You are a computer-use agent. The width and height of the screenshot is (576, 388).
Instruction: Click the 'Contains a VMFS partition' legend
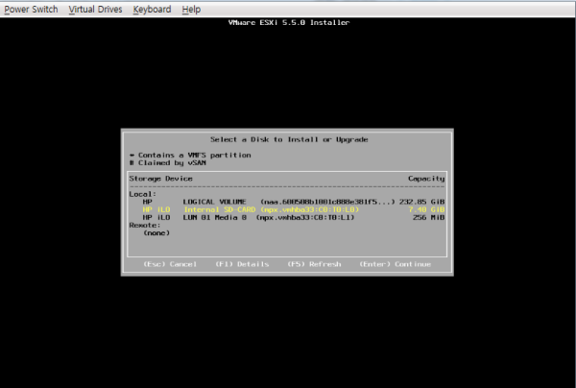click(190, 155)
